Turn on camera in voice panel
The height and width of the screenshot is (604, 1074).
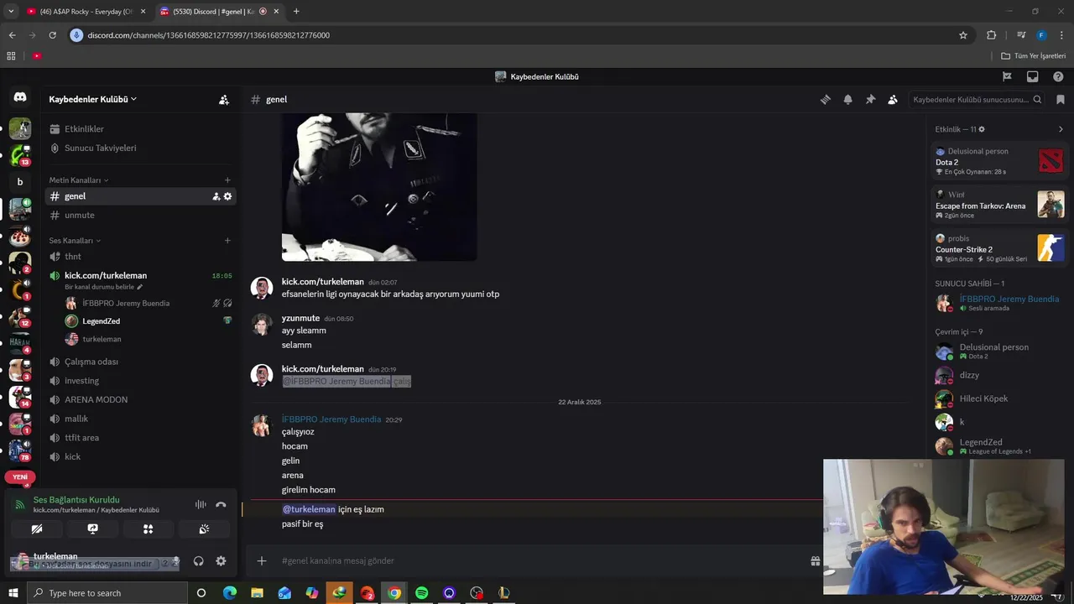[x=37, y=529]
